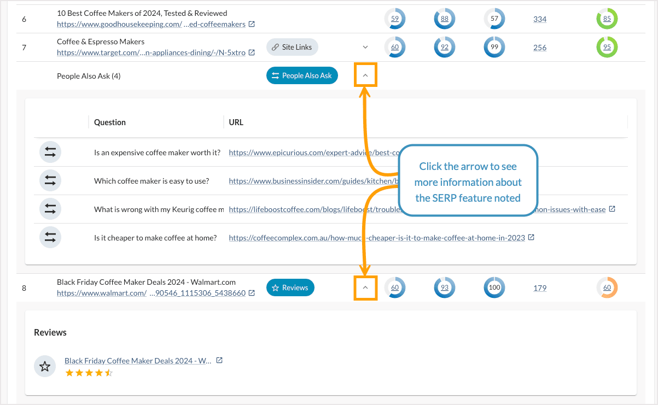
Task: Click the star icon next to the Black Friday review
Action: tap(44, 366)
